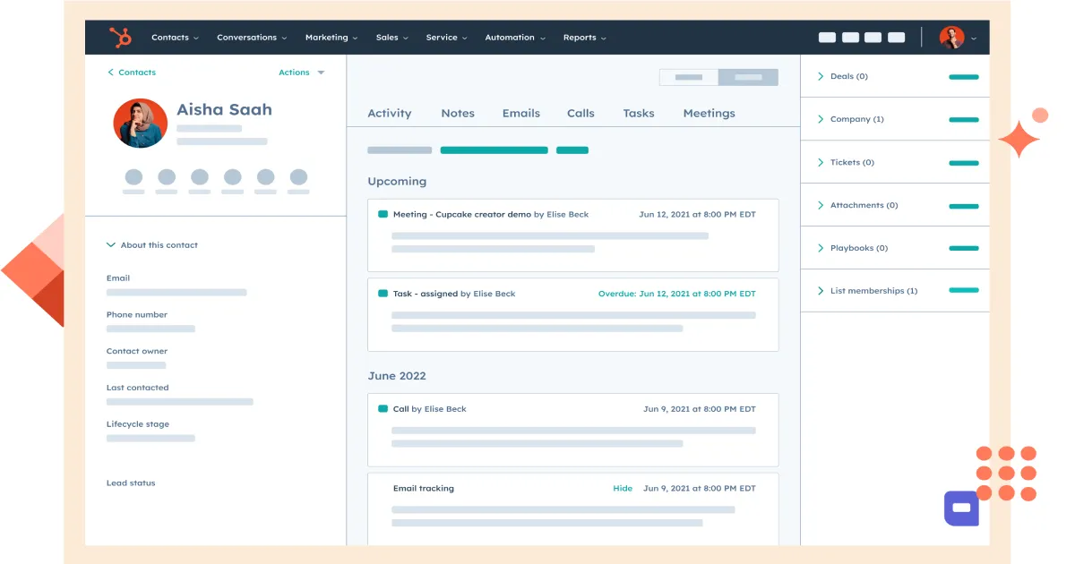The height and width of the screenshot is (564, 1075).
Task: Click the HubSpot sprocket logo
Action: point(121,37)
